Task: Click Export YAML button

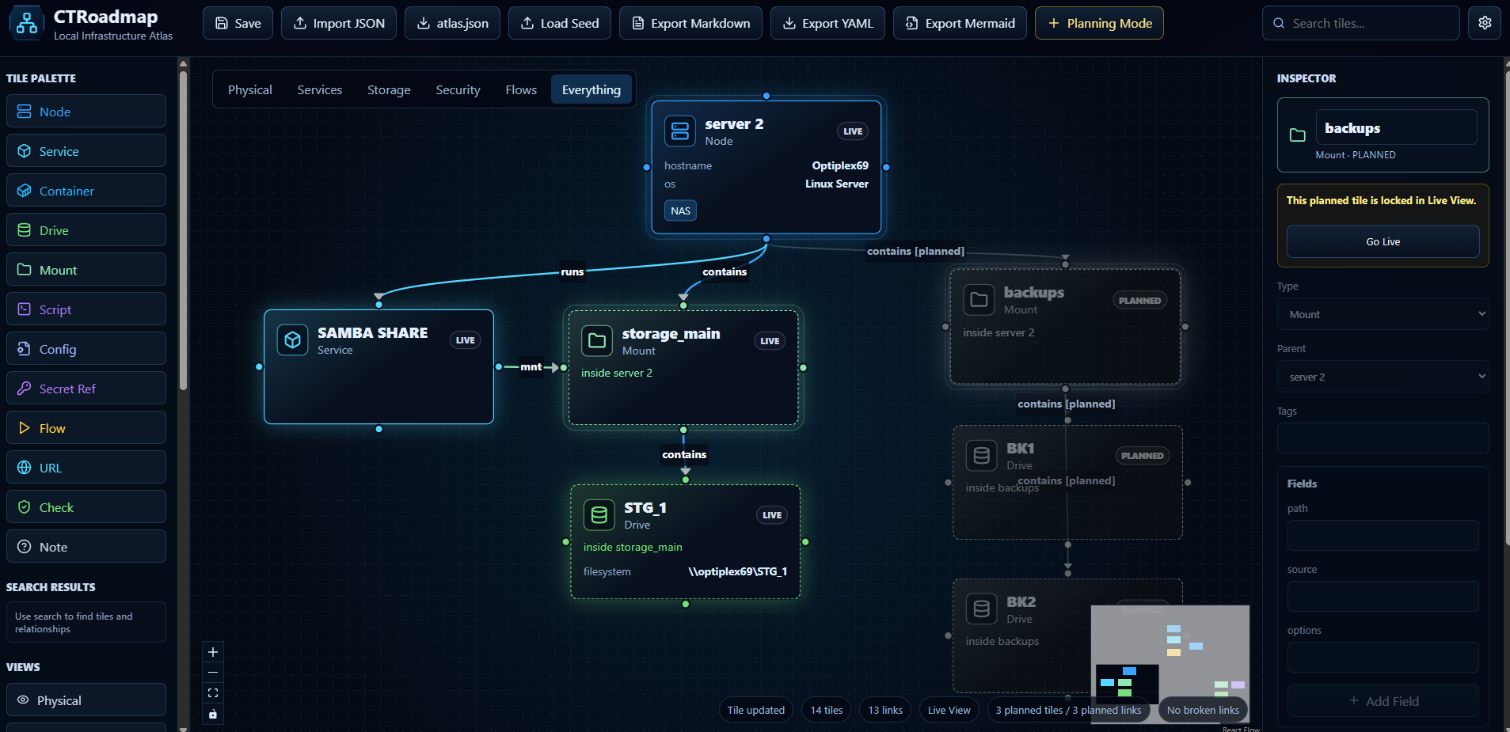Action: (827, 23)
